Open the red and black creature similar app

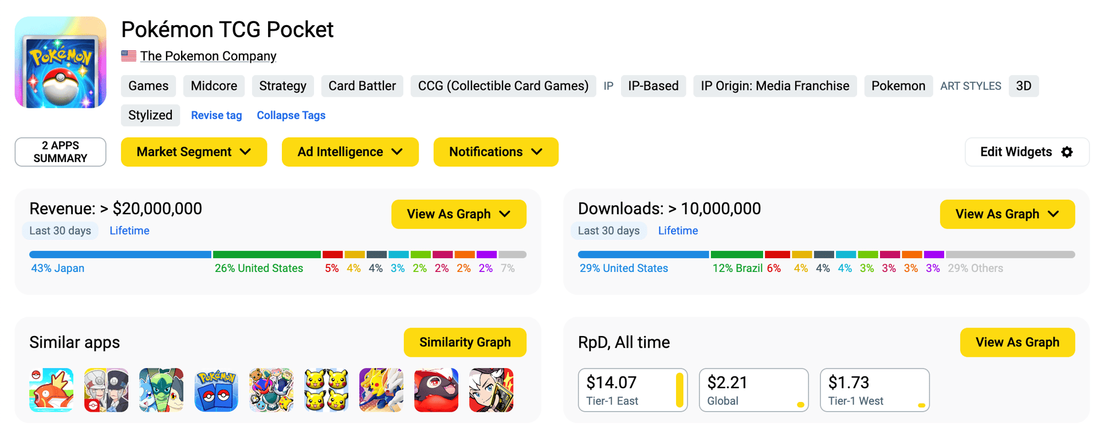pos(437,390)
